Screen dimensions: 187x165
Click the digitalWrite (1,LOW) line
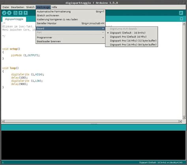27,81
